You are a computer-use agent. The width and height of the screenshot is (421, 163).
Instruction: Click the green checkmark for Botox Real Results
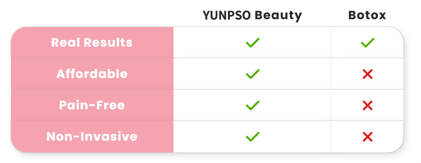[367, 42]
